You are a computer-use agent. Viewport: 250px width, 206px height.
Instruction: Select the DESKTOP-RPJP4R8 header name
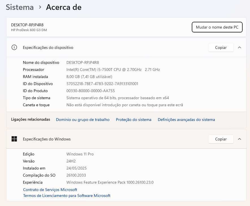point(27,25)
